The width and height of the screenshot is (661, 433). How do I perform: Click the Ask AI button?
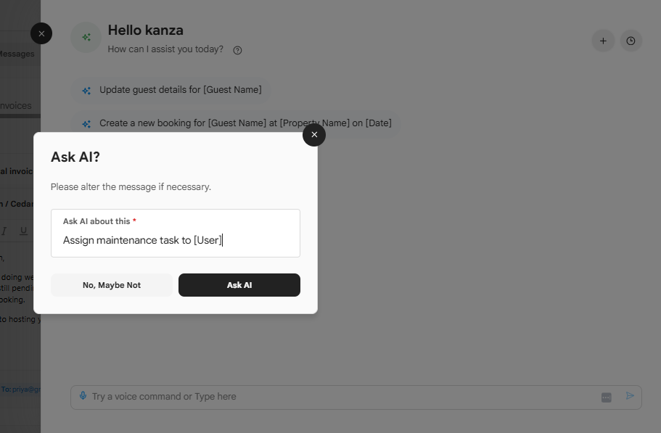(239, 285)
